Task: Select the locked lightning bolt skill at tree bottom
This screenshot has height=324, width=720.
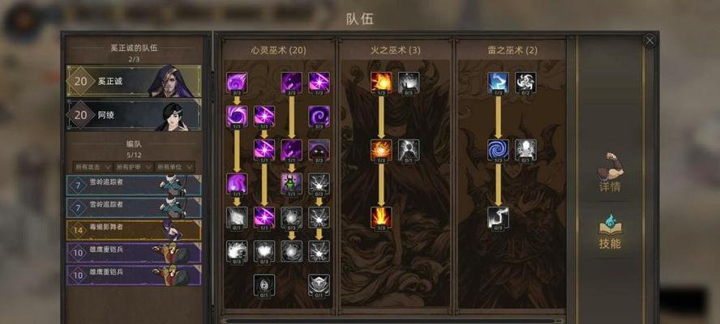Action: point(498,217)
